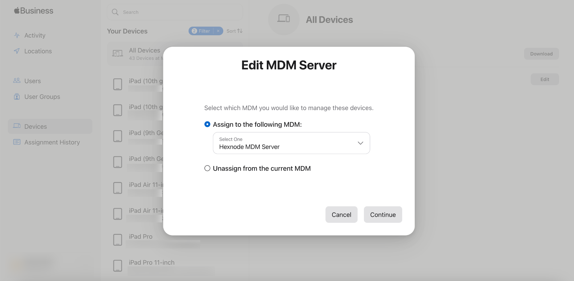Select Assign to the following MDM radio
This screenshot has width=574, height=281.
click(x=207, y=124)
